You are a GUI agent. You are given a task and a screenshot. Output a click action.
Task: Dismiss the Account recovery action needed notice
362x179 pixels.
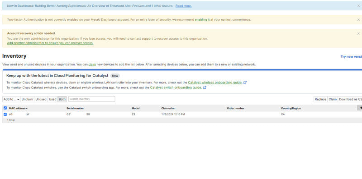(358, 33)
